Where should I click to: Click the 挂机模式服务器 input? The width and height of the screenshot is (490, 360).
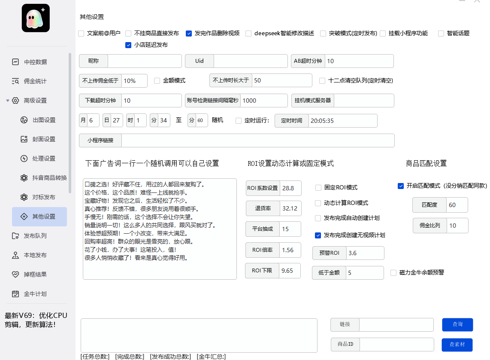coord(364,101)
